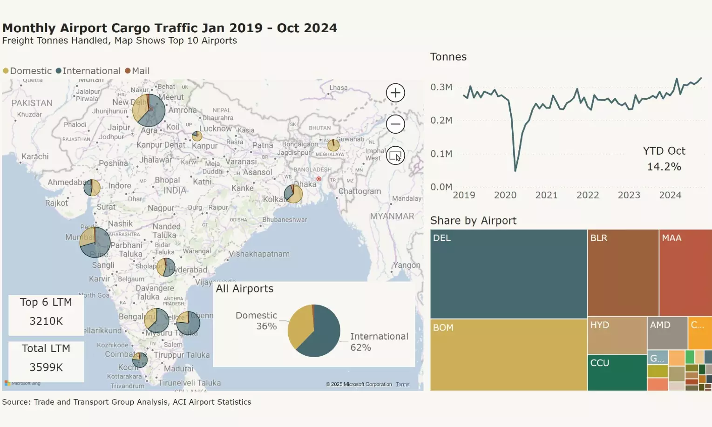The height and width of the screenshot is (427, 712).
Task: Click the 2020 dip in the Tonnes line
Action: [515, 170]
